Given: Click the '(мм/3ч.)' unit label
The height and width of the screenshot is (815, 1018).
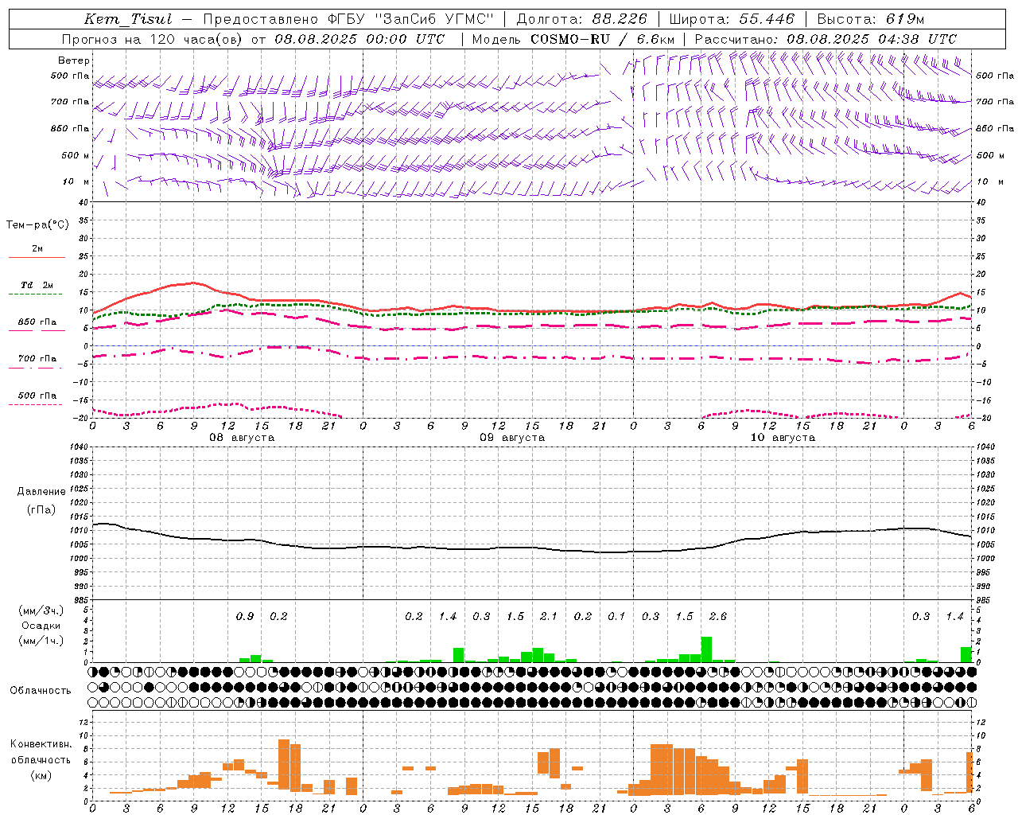Looking at the screenshot, I should [41, 610].
